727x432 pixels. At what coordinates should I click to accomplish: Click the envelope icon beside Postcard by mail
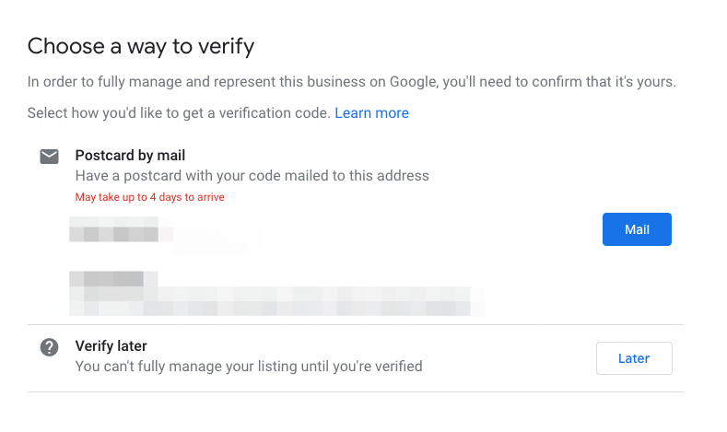point(49,157)
